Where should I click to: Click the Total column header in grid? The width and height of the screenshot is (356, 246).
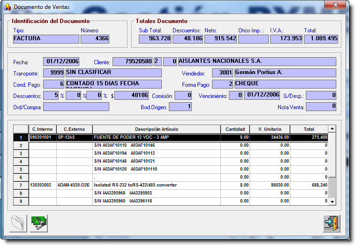point(309,129)
